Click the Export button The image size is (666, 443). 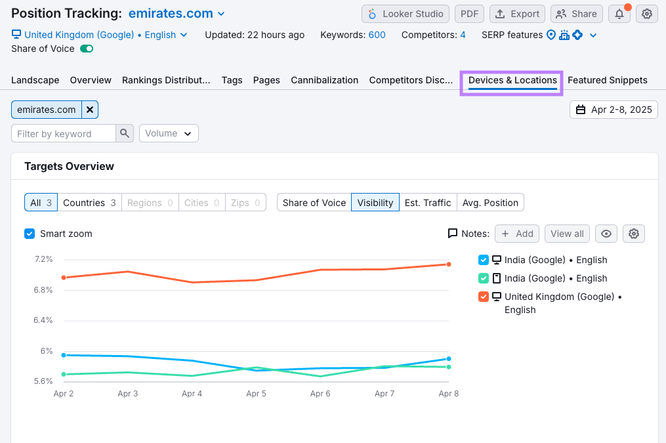pyautogui.click(x=518, y=14)
